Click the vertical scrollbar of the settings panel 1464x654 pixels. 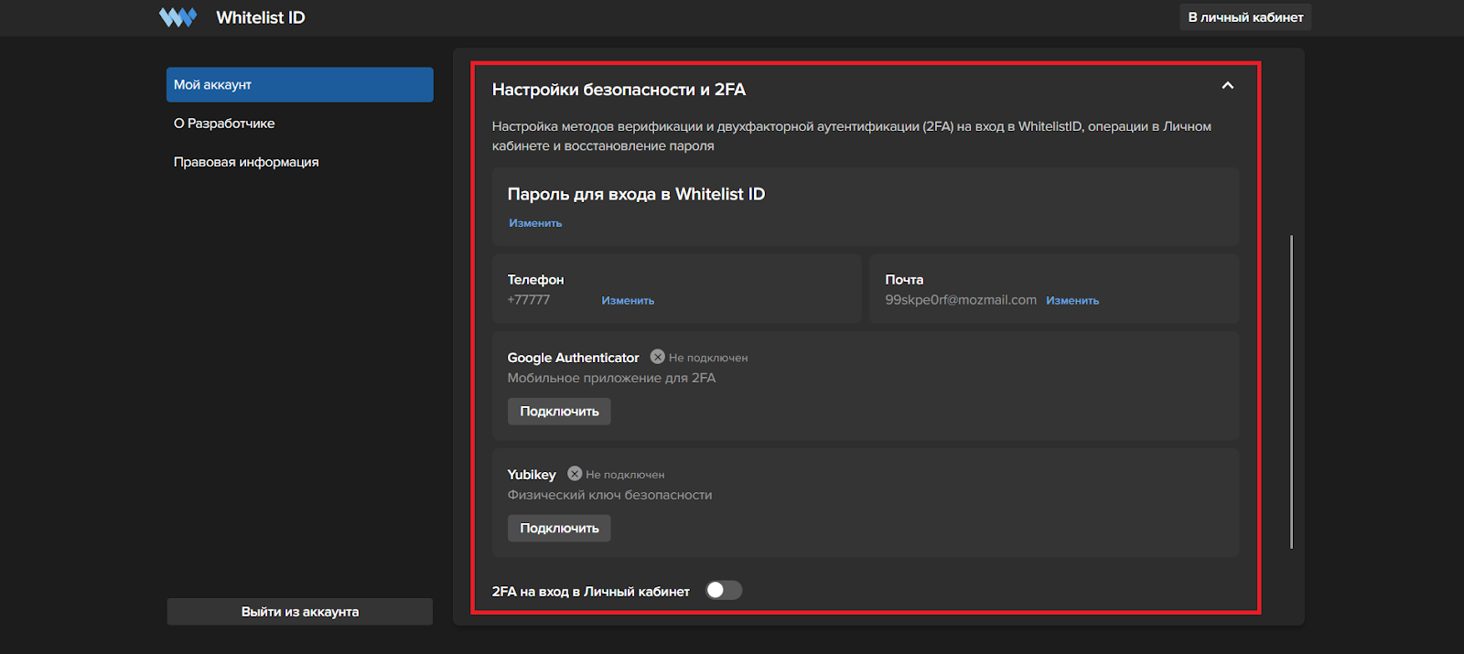pos(1291,391)
